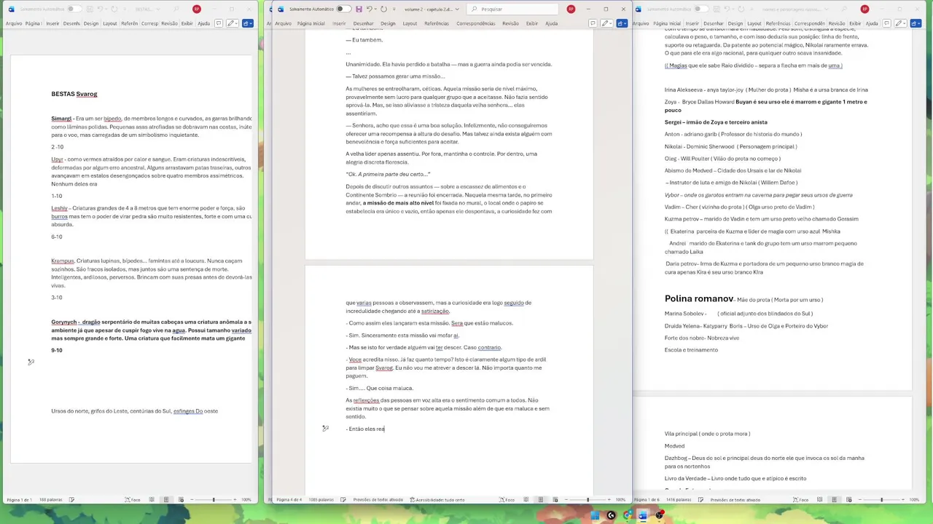Adjust the zoom slider in the middle window

click(x=587, y=500)
